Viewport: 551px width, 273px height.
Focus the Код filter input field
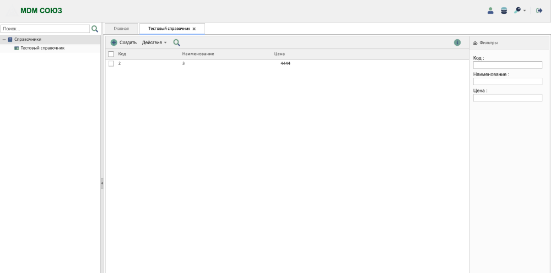click(x=507, y=65)
